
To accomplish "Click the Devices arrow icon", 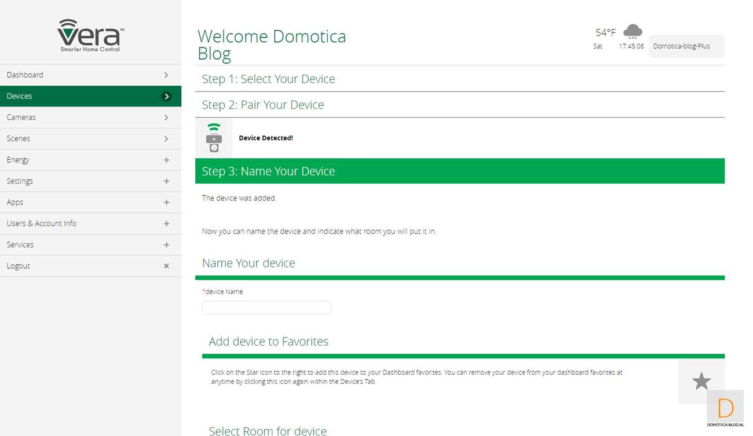I will tap(166, 96).
